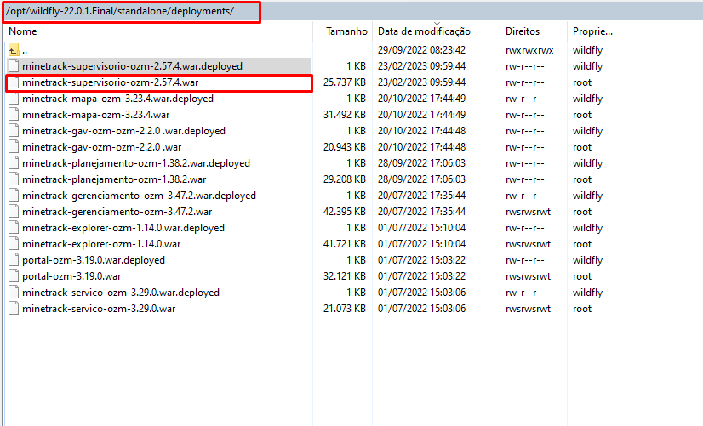This screenshot has height=426, width=703.
Task: Sort by the Proprie... owner column header
Action: [592, 31]
